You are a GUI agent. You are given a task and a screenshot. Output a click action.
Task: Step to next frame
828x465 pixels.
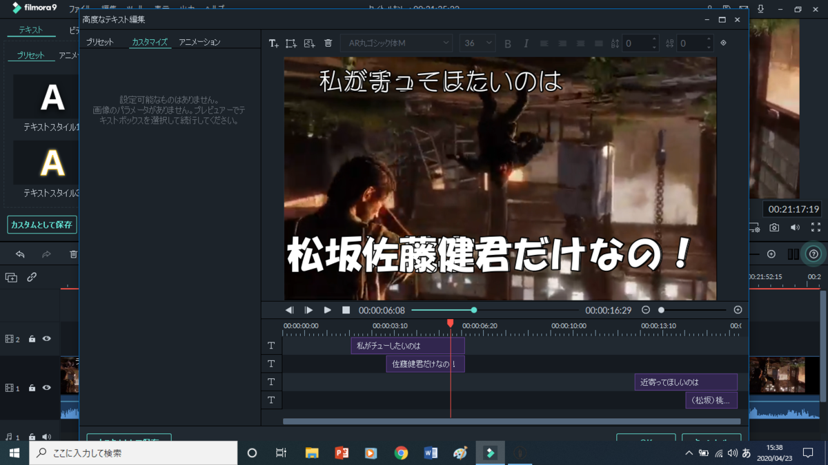[x=308, y=311]
